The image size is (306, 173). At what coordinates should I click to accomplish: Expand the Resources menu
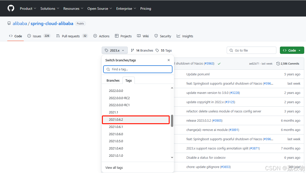73,9
